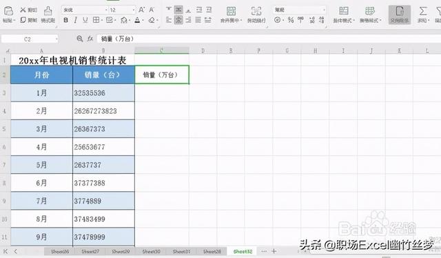Screen dimensions: 441x258
Task: Decrease font size with smaller A icon
Action: (x=152, y=10)
